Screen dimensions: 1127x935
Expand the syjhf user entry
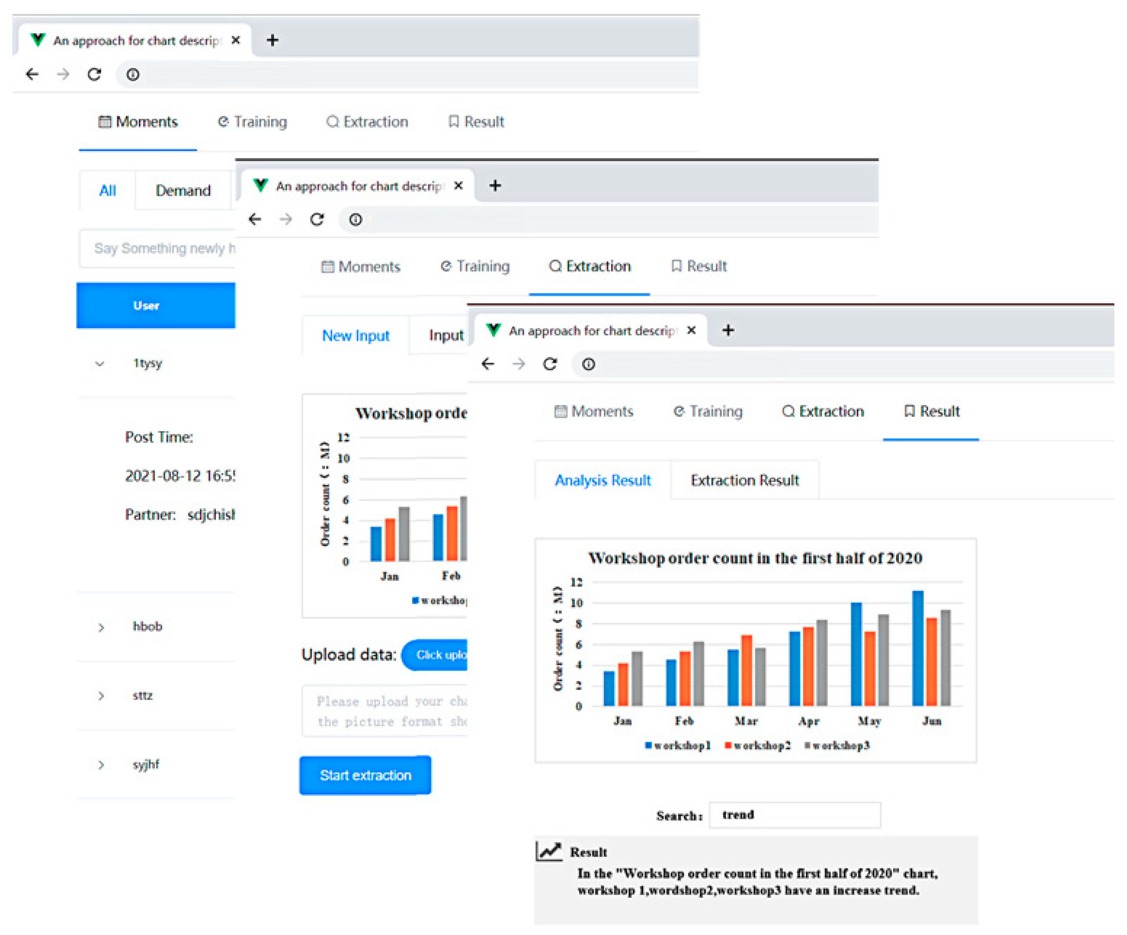pos(101,765)
